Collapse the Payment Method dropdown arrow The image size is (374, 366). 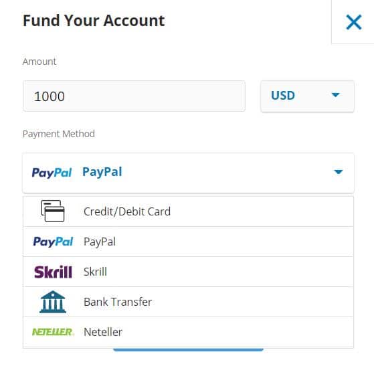click(339, 172)
